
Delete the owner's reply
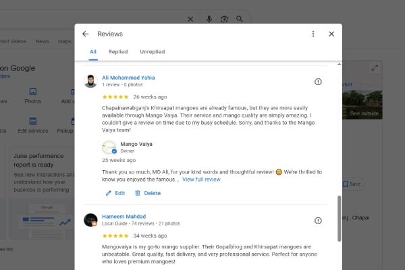pos(148,193)
